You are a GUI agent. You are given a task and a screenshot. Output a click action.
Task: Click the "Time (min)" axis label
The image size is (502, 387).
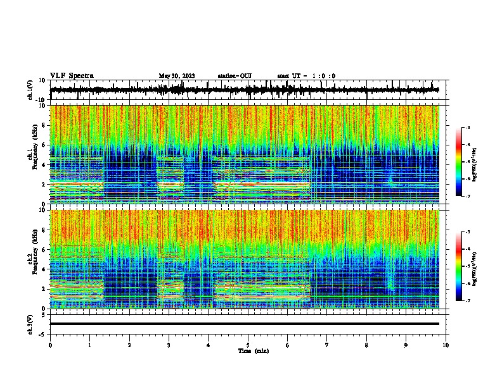click(x=254, y=351)
